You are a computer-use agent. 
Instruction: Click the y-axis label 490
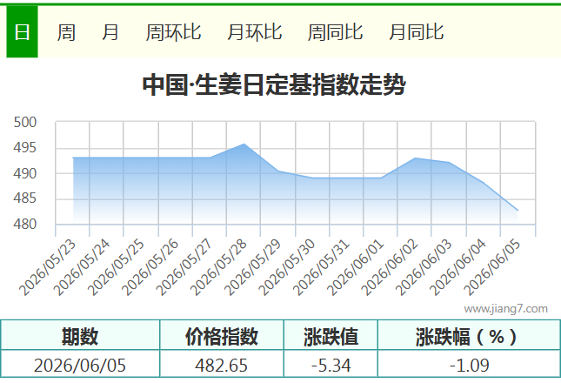(25, 173)
